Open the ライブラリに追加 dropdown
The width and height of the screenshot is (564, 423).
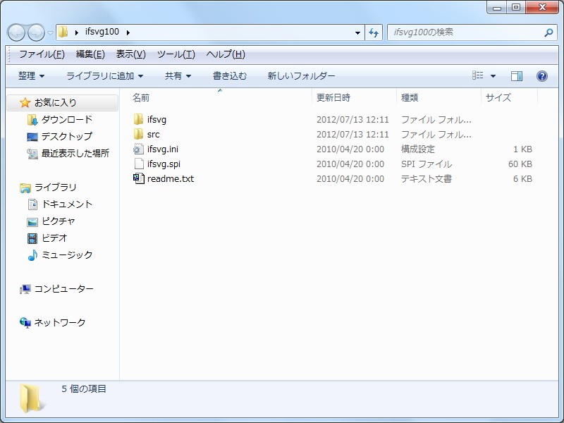[x=104, y=75]
